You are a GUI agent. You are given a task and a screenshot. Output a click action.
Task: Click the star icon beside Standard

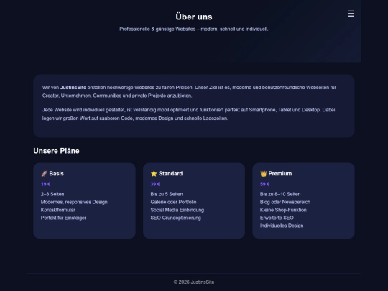pyautogui.click(x=154, y=174)
